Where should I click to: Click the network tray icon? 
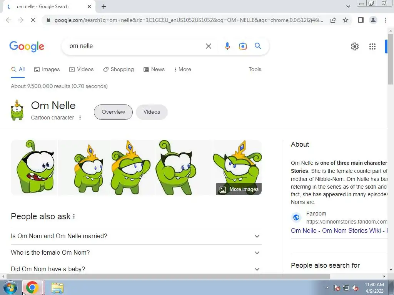click(346, 288)
